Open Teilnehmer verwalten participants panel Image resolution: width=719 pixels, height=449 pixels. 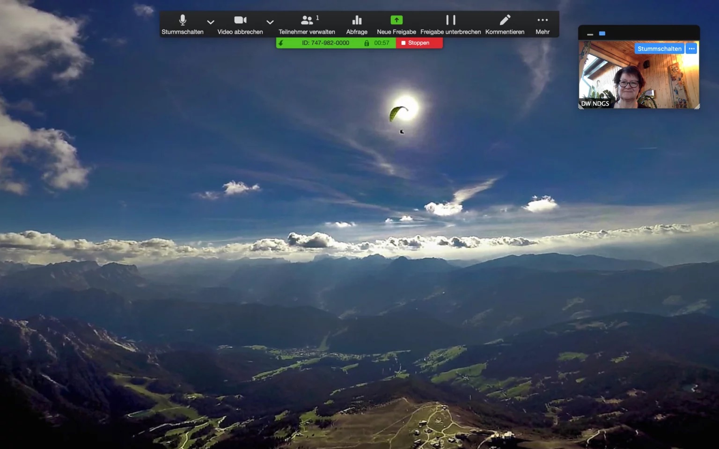[x=307, y=21]
